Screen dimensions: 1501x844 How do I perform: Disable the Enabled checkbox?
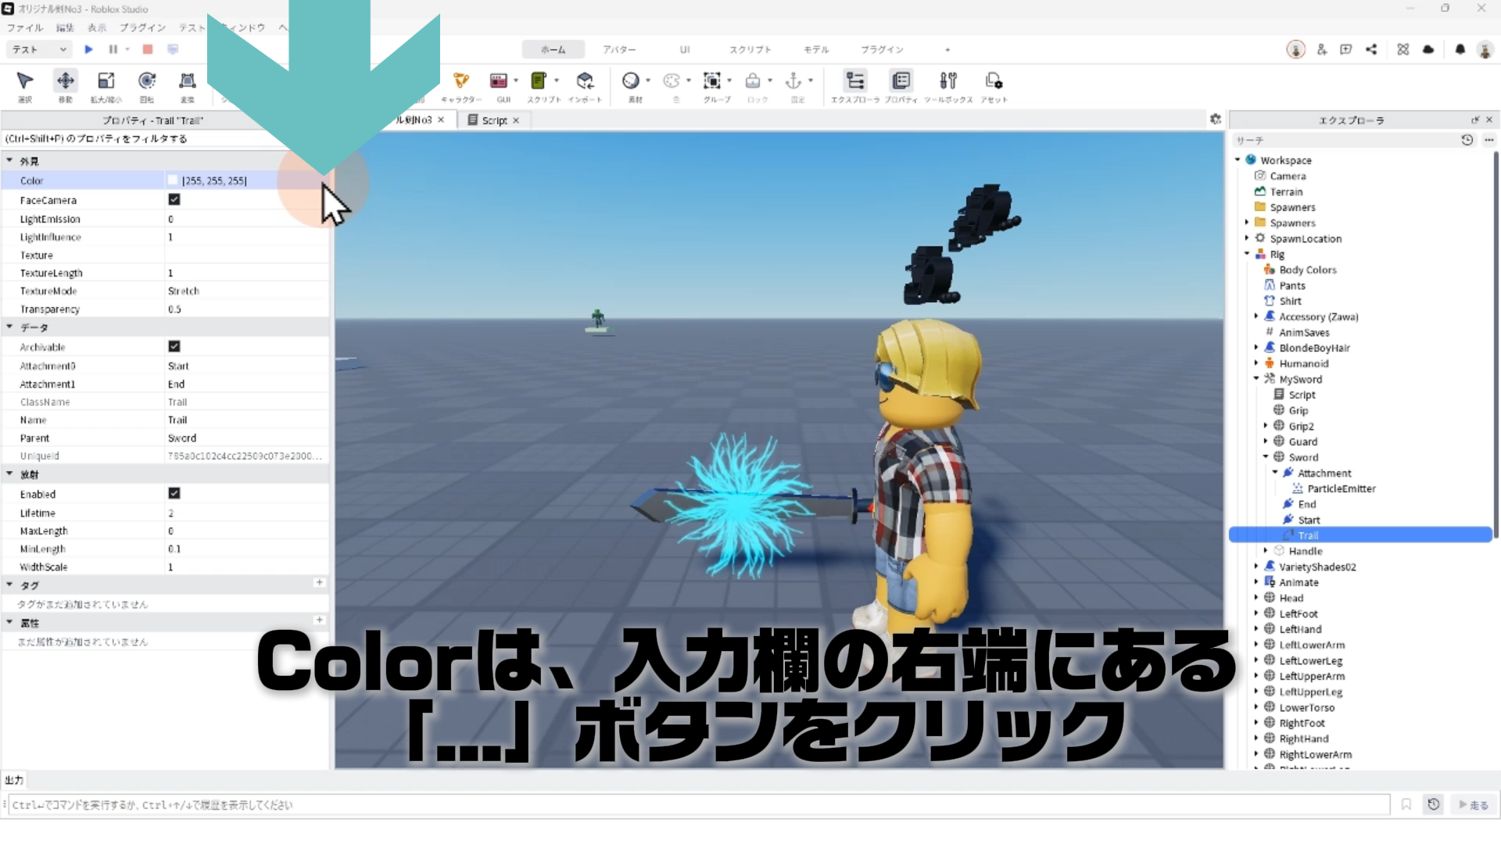click(174, 493)
